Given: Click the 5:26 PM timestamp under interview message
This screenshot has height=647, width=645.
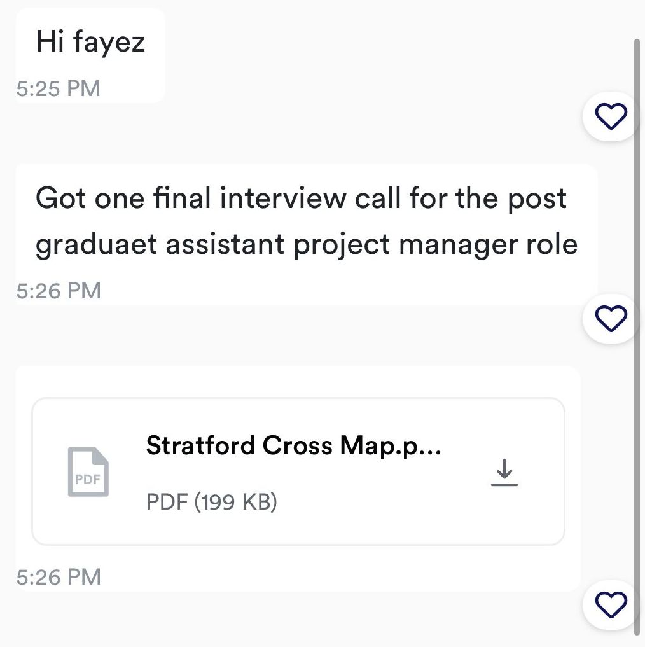Looking at the screenshot, I should (x=59, y=291).
